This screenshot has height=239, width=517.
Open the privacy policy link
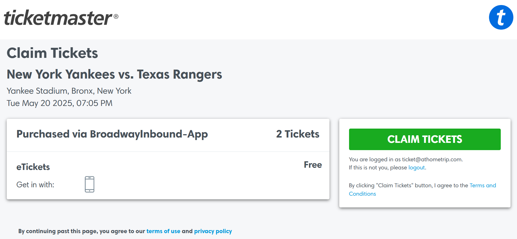213,231
